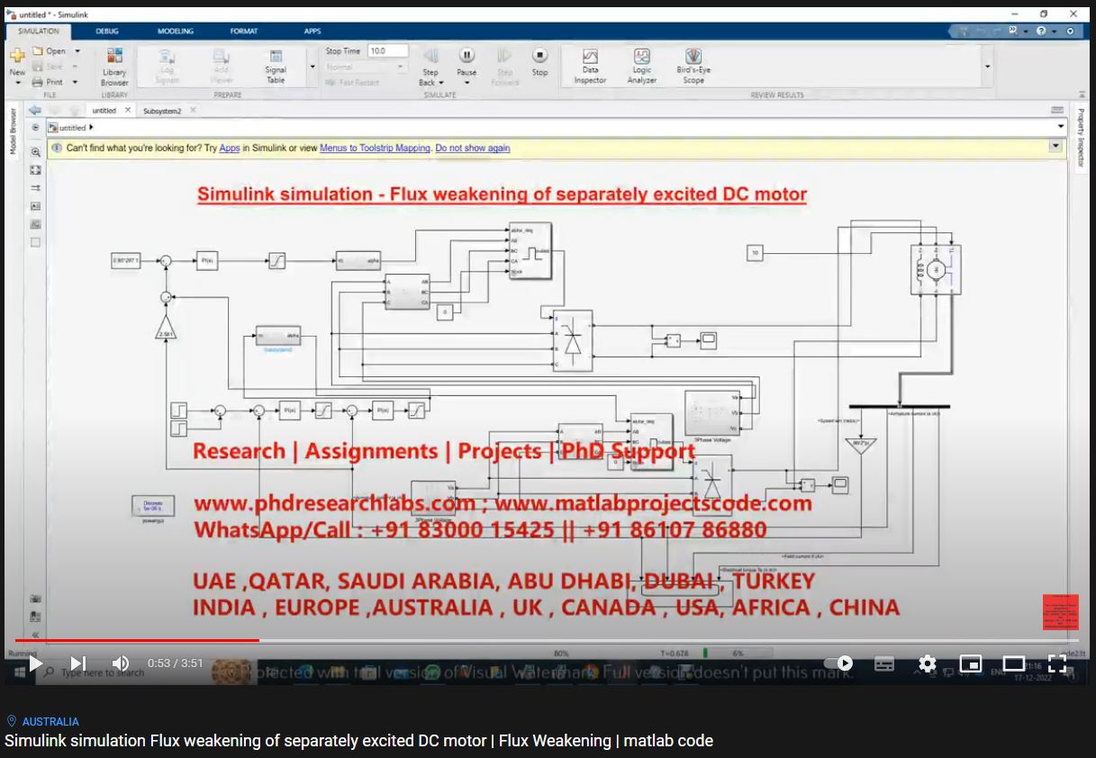Click the Apps link in notification
This screenshot has width=1096, height=758.
coord(230,148)
